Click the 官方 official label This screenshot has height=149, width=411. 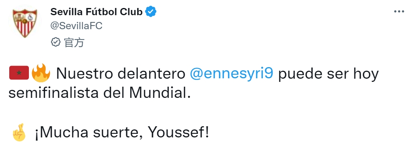coord(74,42)
